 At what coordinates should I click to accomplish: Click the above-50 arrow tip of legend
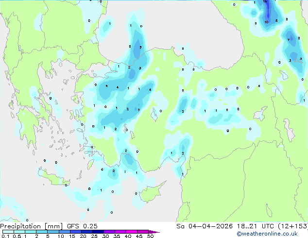click(x=154, y=232)
